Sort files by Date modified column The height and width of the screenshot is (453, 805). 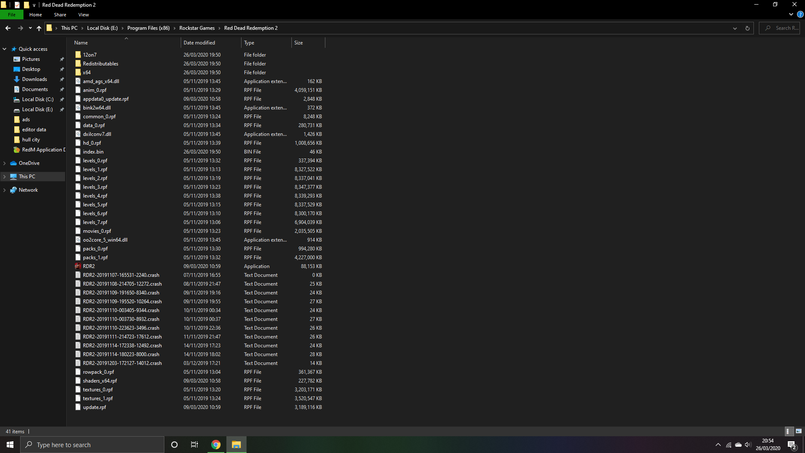coord(199,43)
